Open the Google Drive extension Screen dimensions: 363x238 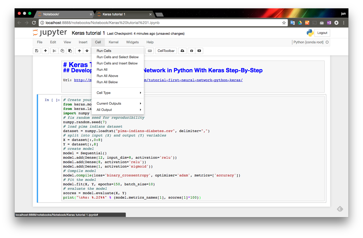tap(300, 23)
